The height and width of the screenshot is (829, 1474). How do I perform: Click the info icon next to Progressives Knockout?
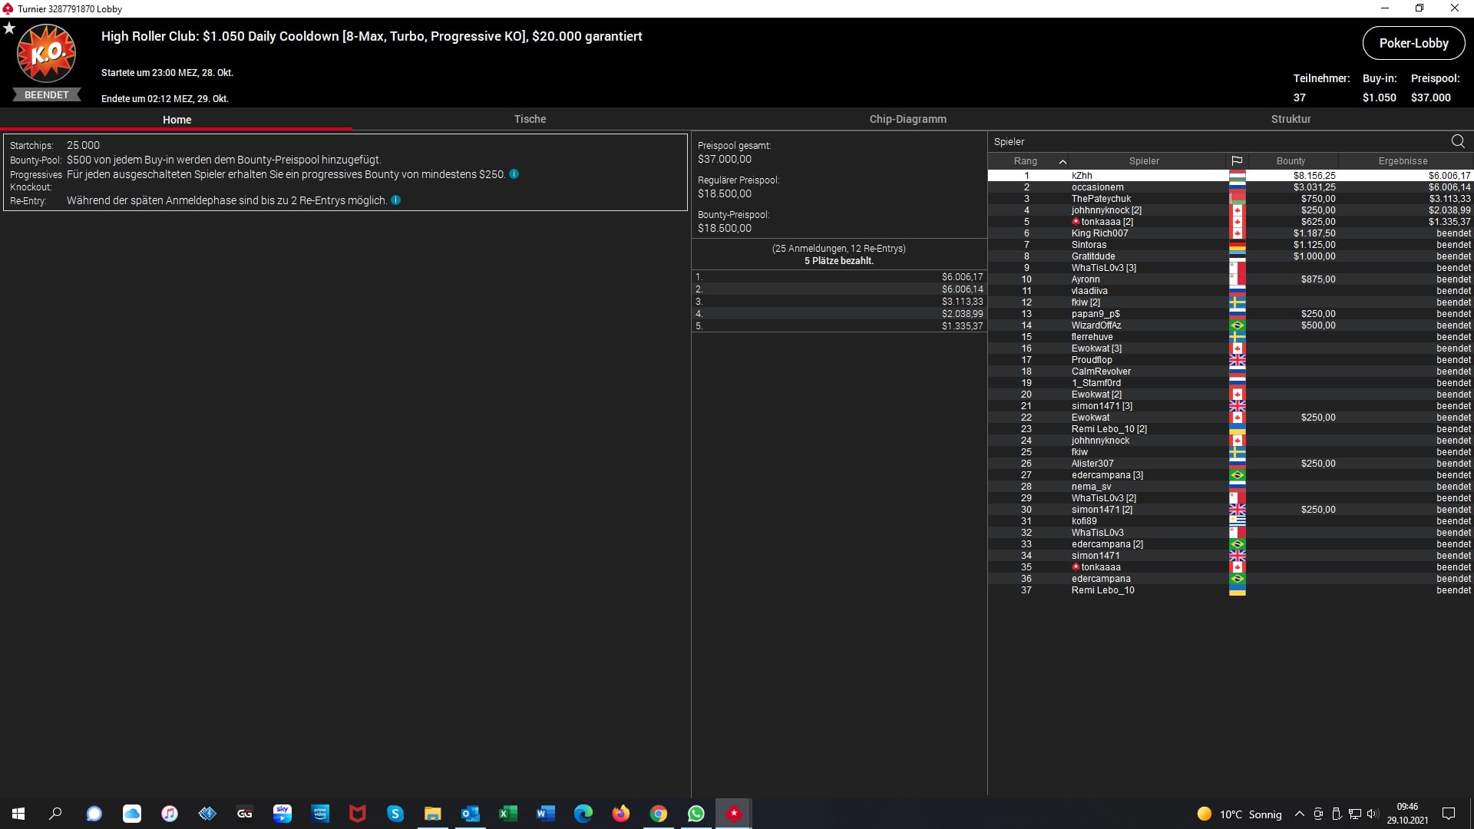[x=514, y=174]
